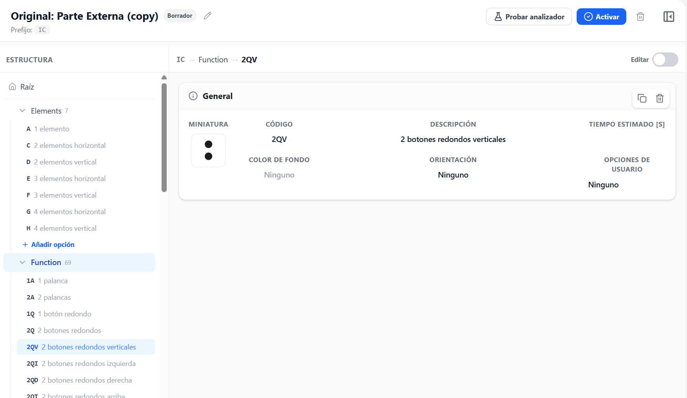Delete 2QV using the card's trash icon
The image size is (687, 398).
pos(660,98)
